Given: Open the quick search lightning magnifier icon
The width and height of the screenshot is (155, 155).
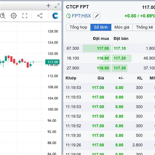Looking at the screenshot, I should click(x=3, y=16).
